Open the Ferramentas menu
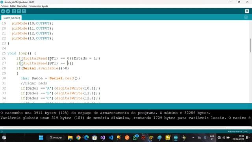 (35, 6)
